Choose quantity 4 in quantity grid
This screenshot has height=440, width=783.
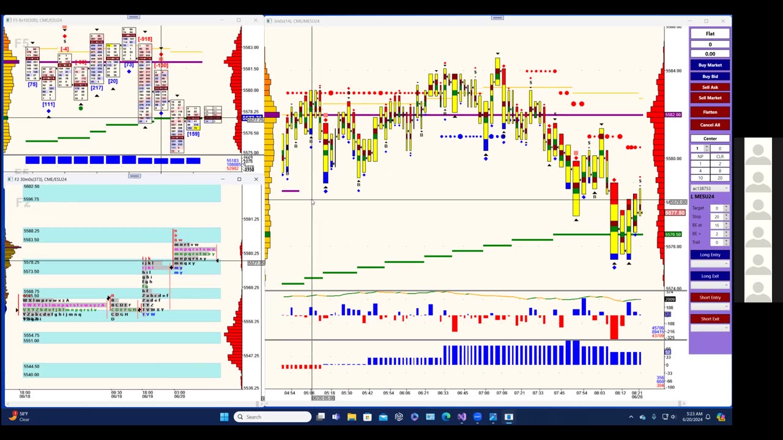(700, 171)
